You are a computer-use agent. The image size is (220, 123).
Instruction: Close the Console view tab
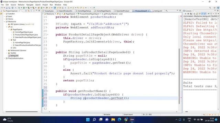(x=193, y=11)
